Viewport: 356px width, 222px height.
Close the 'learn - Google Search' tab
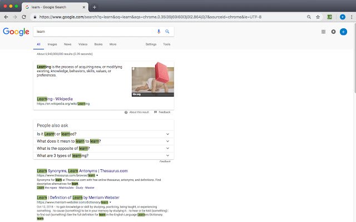[84, 7]
